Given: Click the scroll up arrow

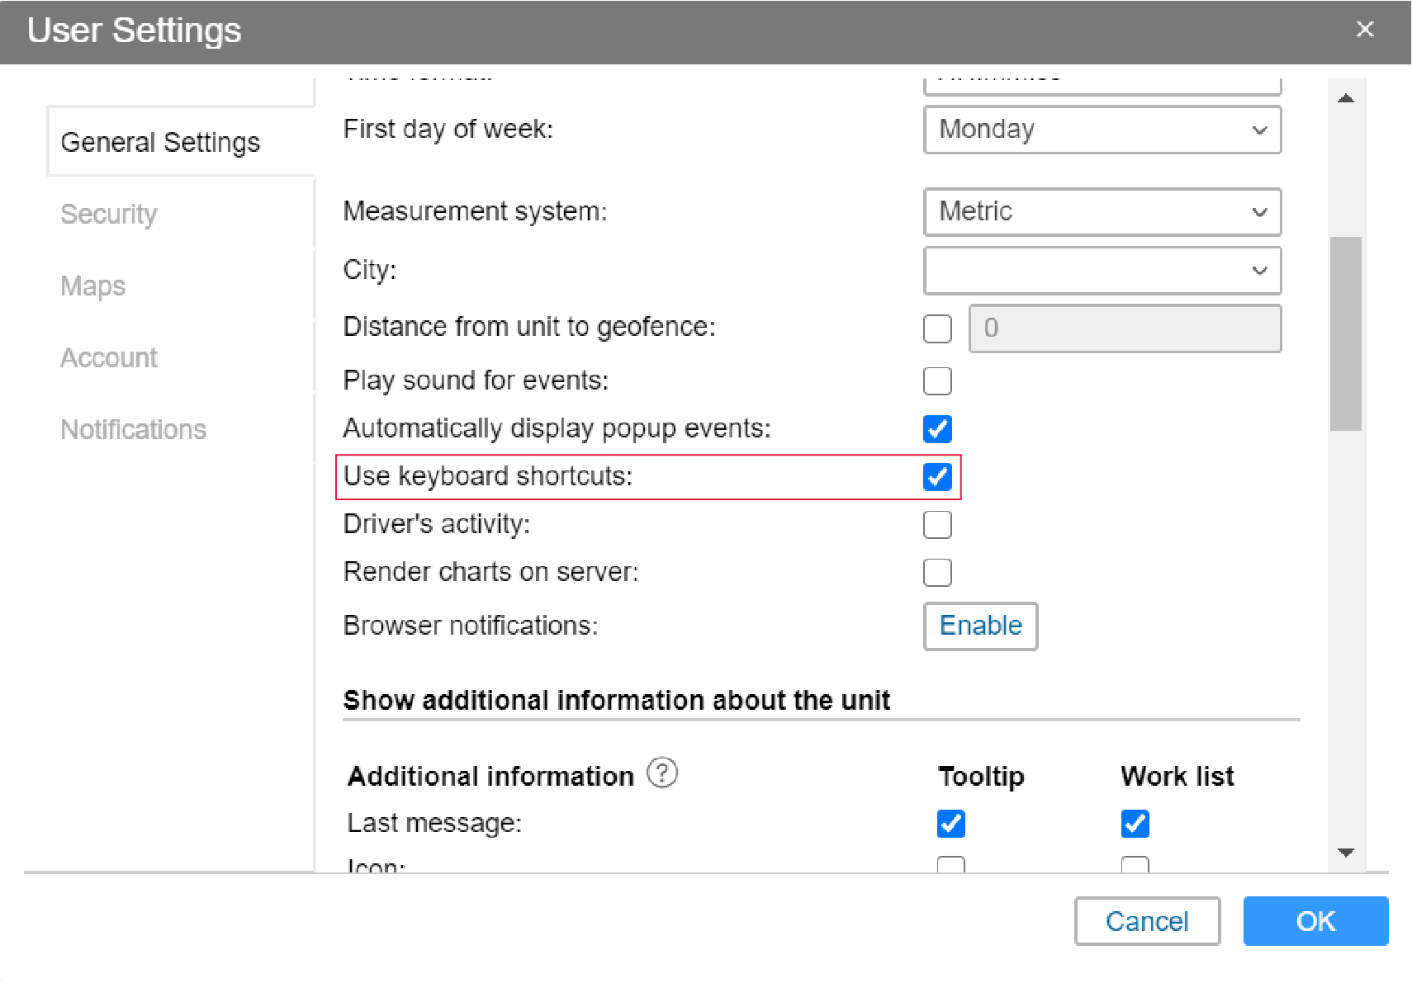Looking at the screenshot, I should point(1345,98).
